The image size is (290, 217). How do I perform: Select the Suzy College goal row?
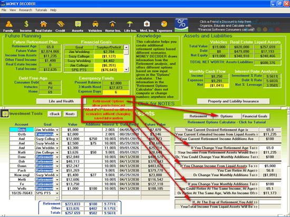[x=94, y=56]
